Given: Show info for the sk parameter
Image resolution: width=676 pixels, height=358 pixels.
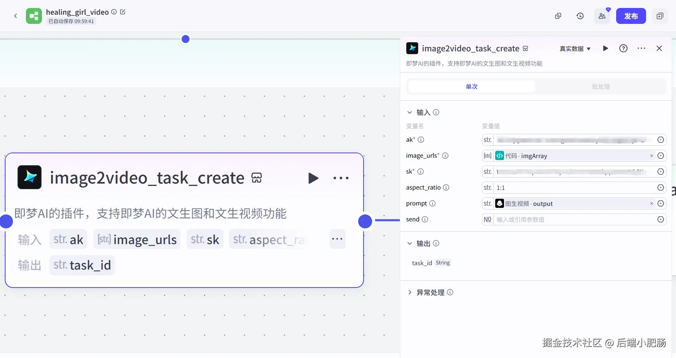Looking at the screenshot, I should tap(421, 172).
